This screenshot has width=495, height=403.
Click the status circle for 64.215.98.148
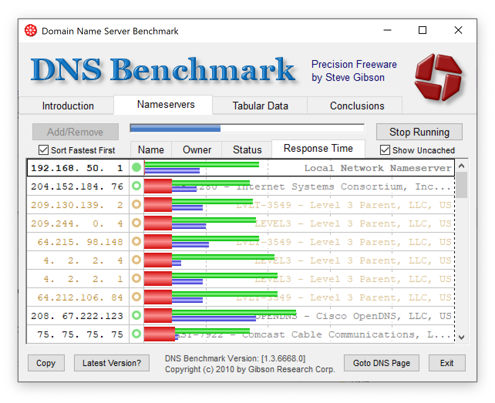tap(136, 241)
